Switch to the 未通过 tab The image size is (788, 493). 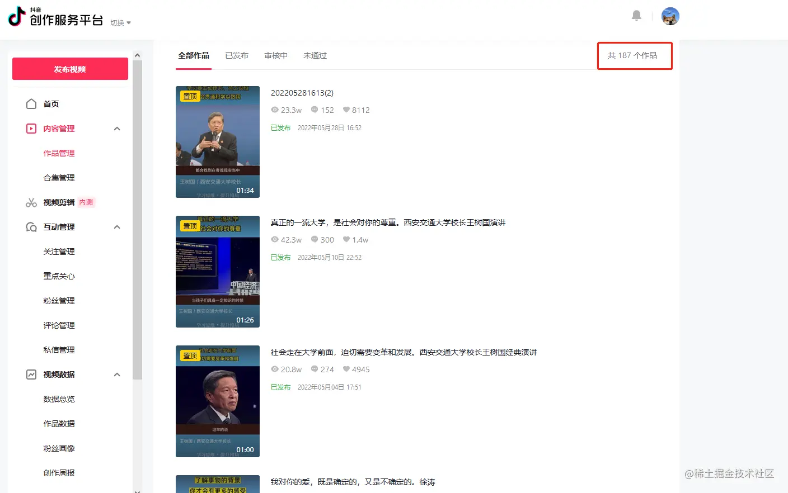coord(315,55)
